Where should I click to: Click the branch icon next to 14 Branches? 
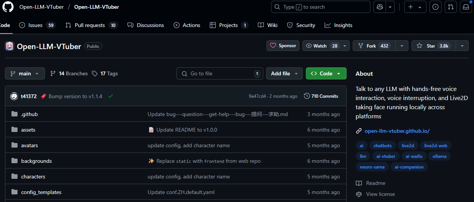click(53, 73)
